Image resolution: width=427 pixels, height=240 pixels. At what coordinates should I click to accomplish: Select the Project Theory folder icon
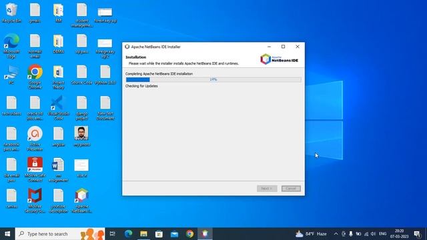pyautogui.click(x=58, y=77)
